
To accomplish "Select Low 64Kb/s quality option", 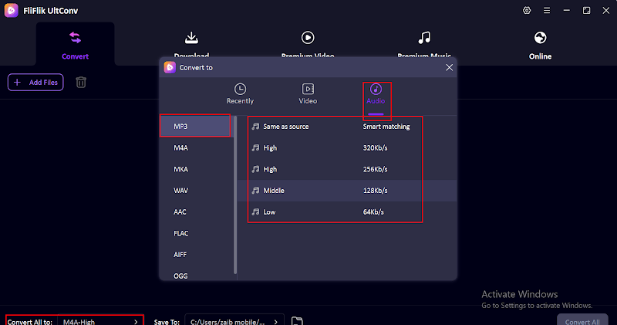I will coord(347,212).
